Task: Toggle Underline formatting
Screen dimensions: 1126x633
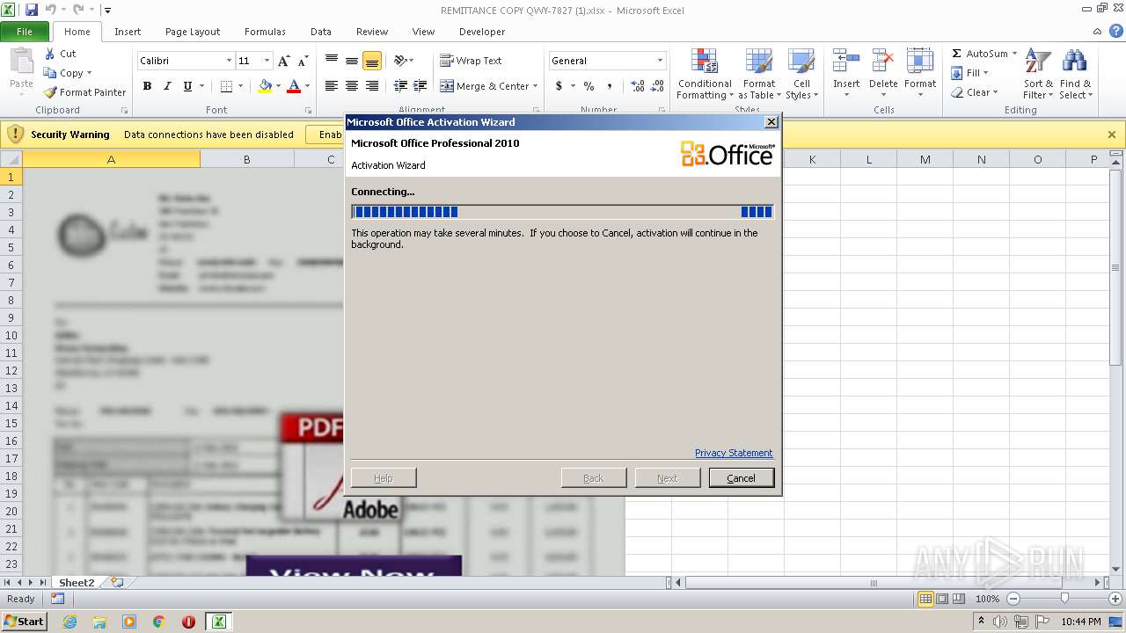Action: [187, 86]
